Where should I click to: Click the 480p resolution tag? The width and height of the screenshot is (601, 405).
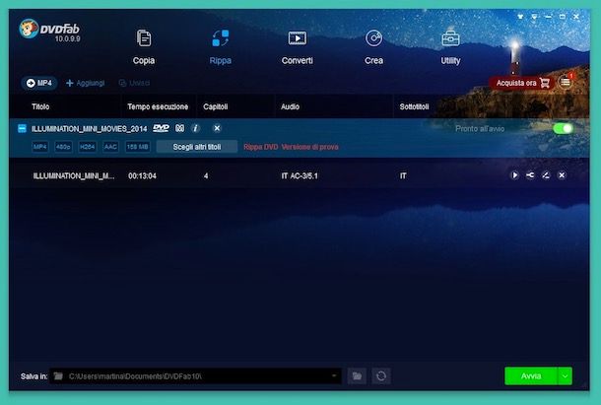(63, 147)
